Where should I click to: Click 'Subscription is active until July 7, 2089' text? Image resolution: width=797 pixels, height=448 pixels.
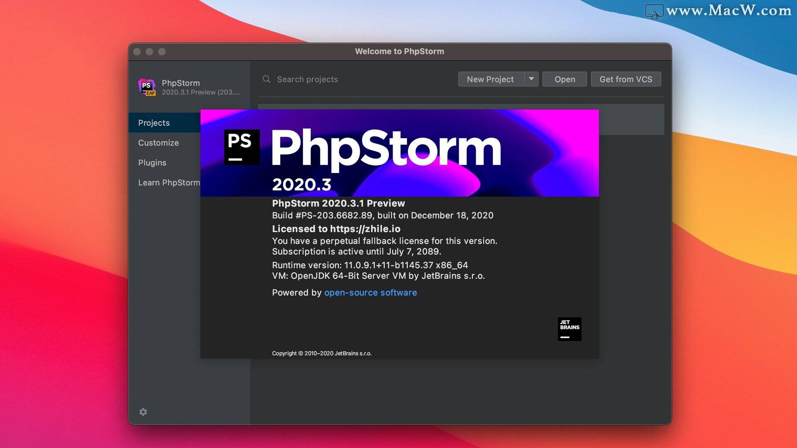(x=357, y=251)
